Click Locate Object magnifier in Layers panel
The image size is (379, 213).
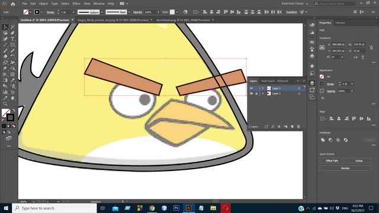coord(272,127)
